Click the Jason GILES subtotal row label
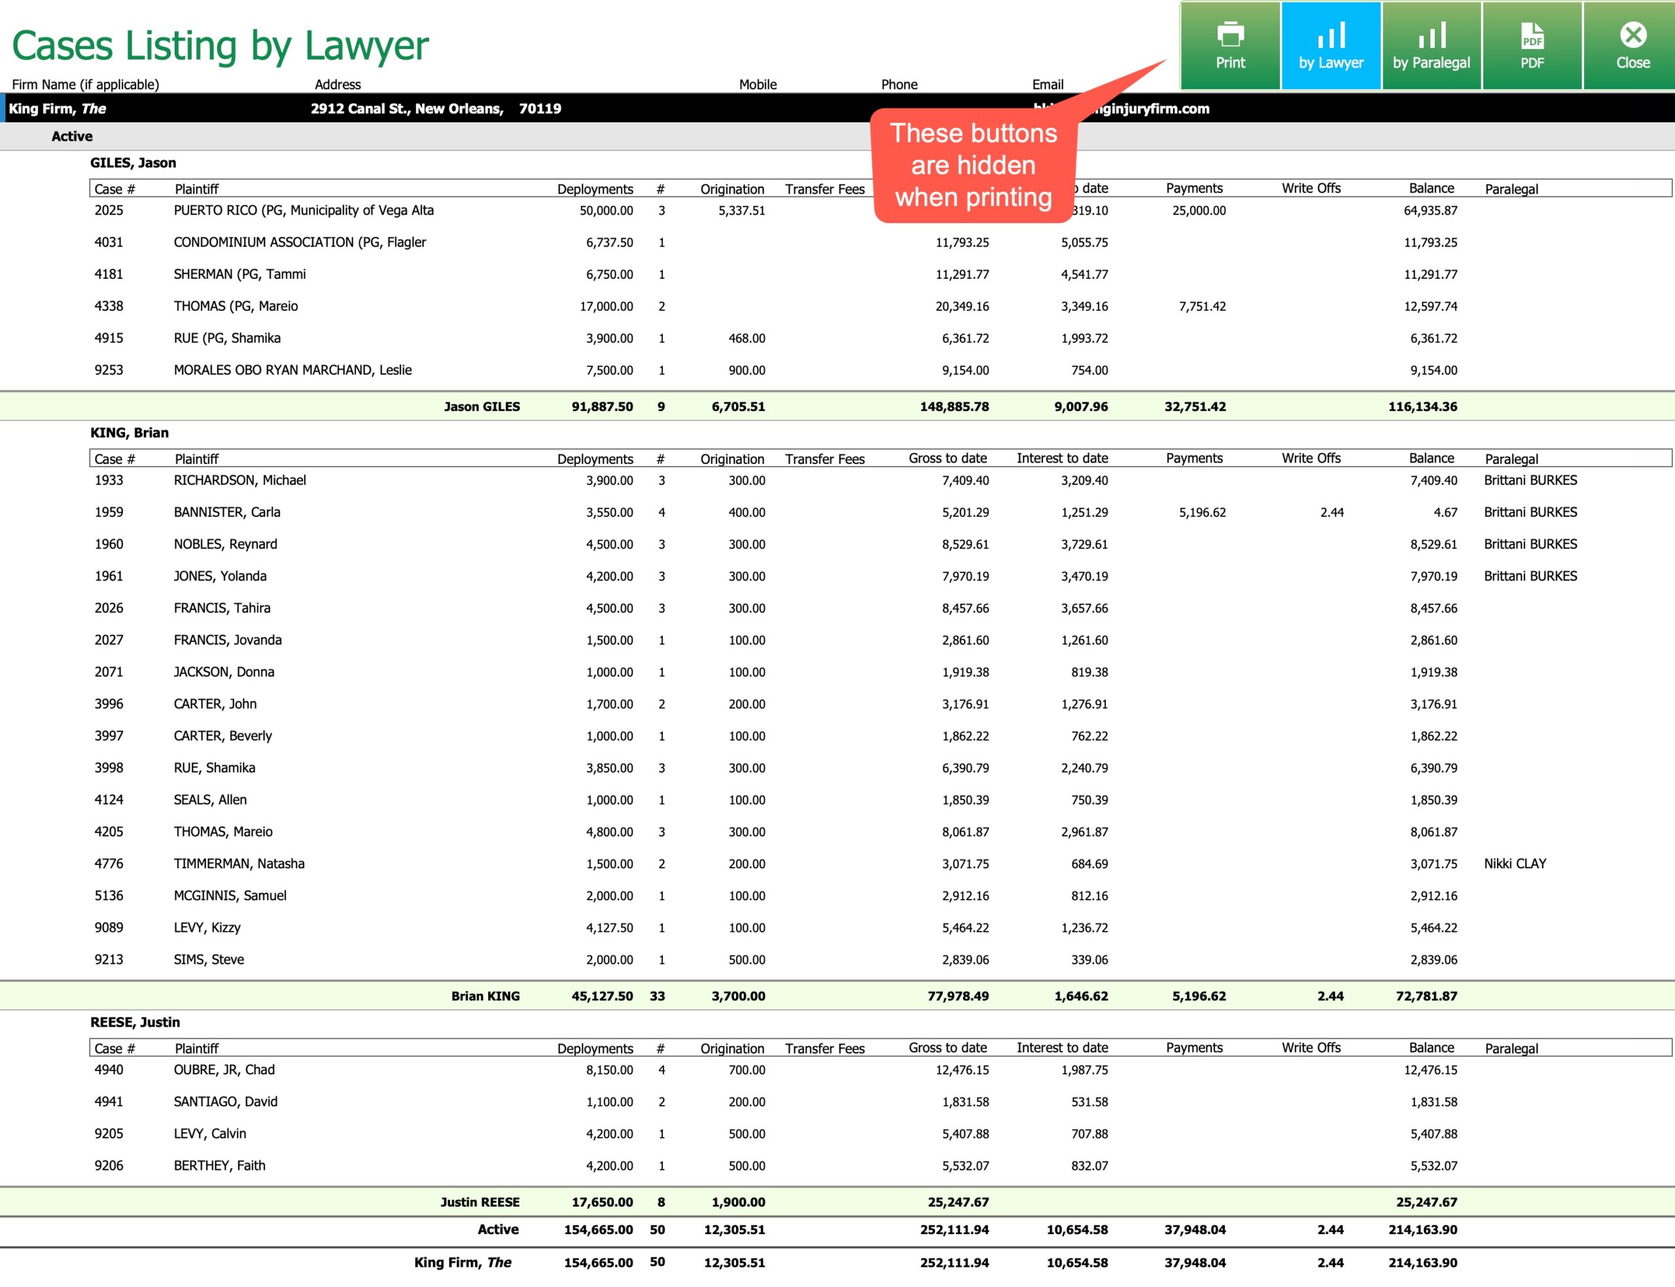Image resolution: width=1675 pixels, height=1287 pixels. 482,407
